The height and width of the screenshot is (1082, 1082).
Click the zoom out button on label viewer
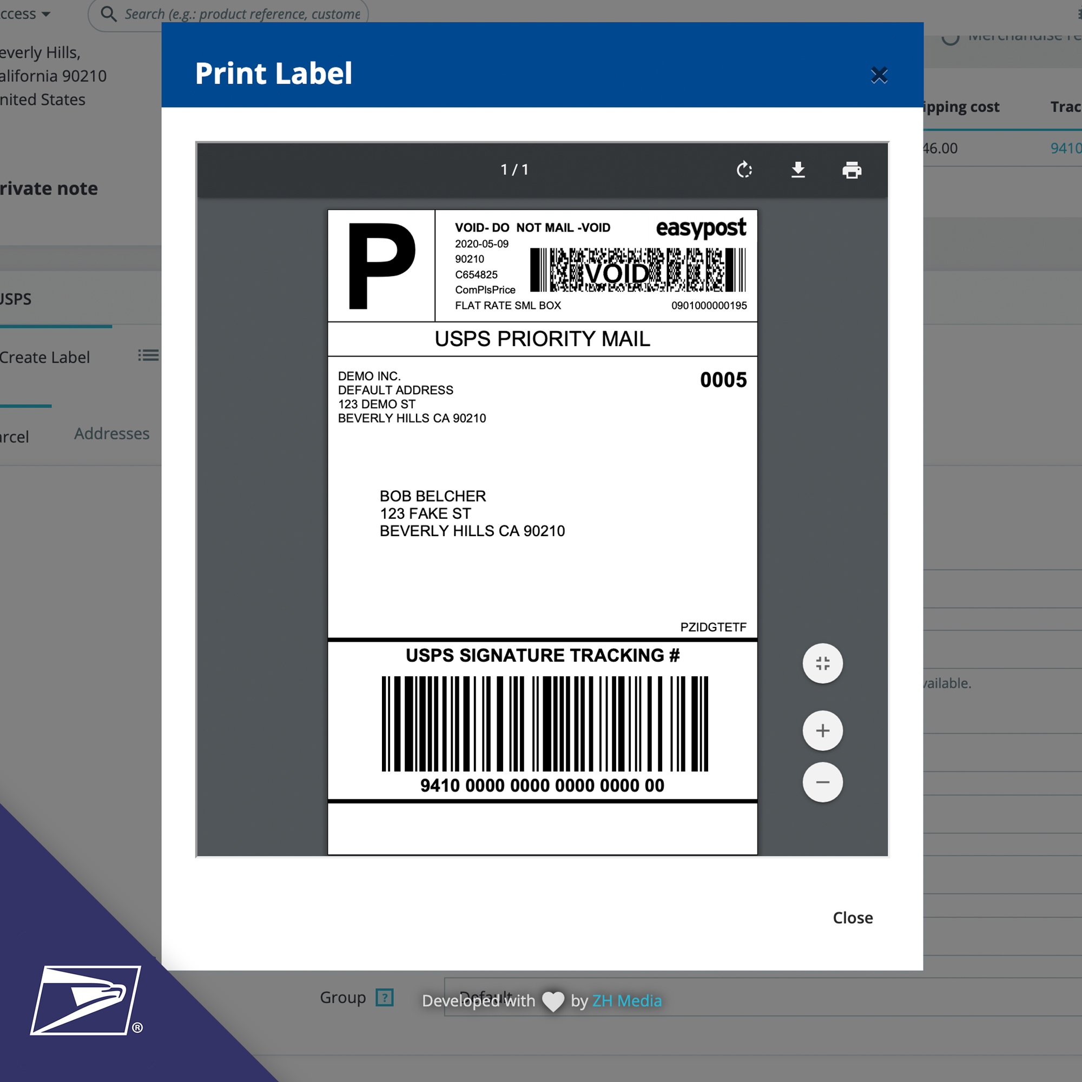[823, 782]
